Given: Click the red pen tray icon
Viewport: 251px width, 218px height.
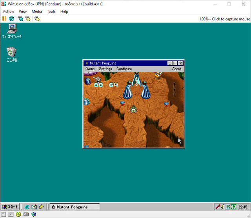Looking at the screenshot, I should click(218, 207).
